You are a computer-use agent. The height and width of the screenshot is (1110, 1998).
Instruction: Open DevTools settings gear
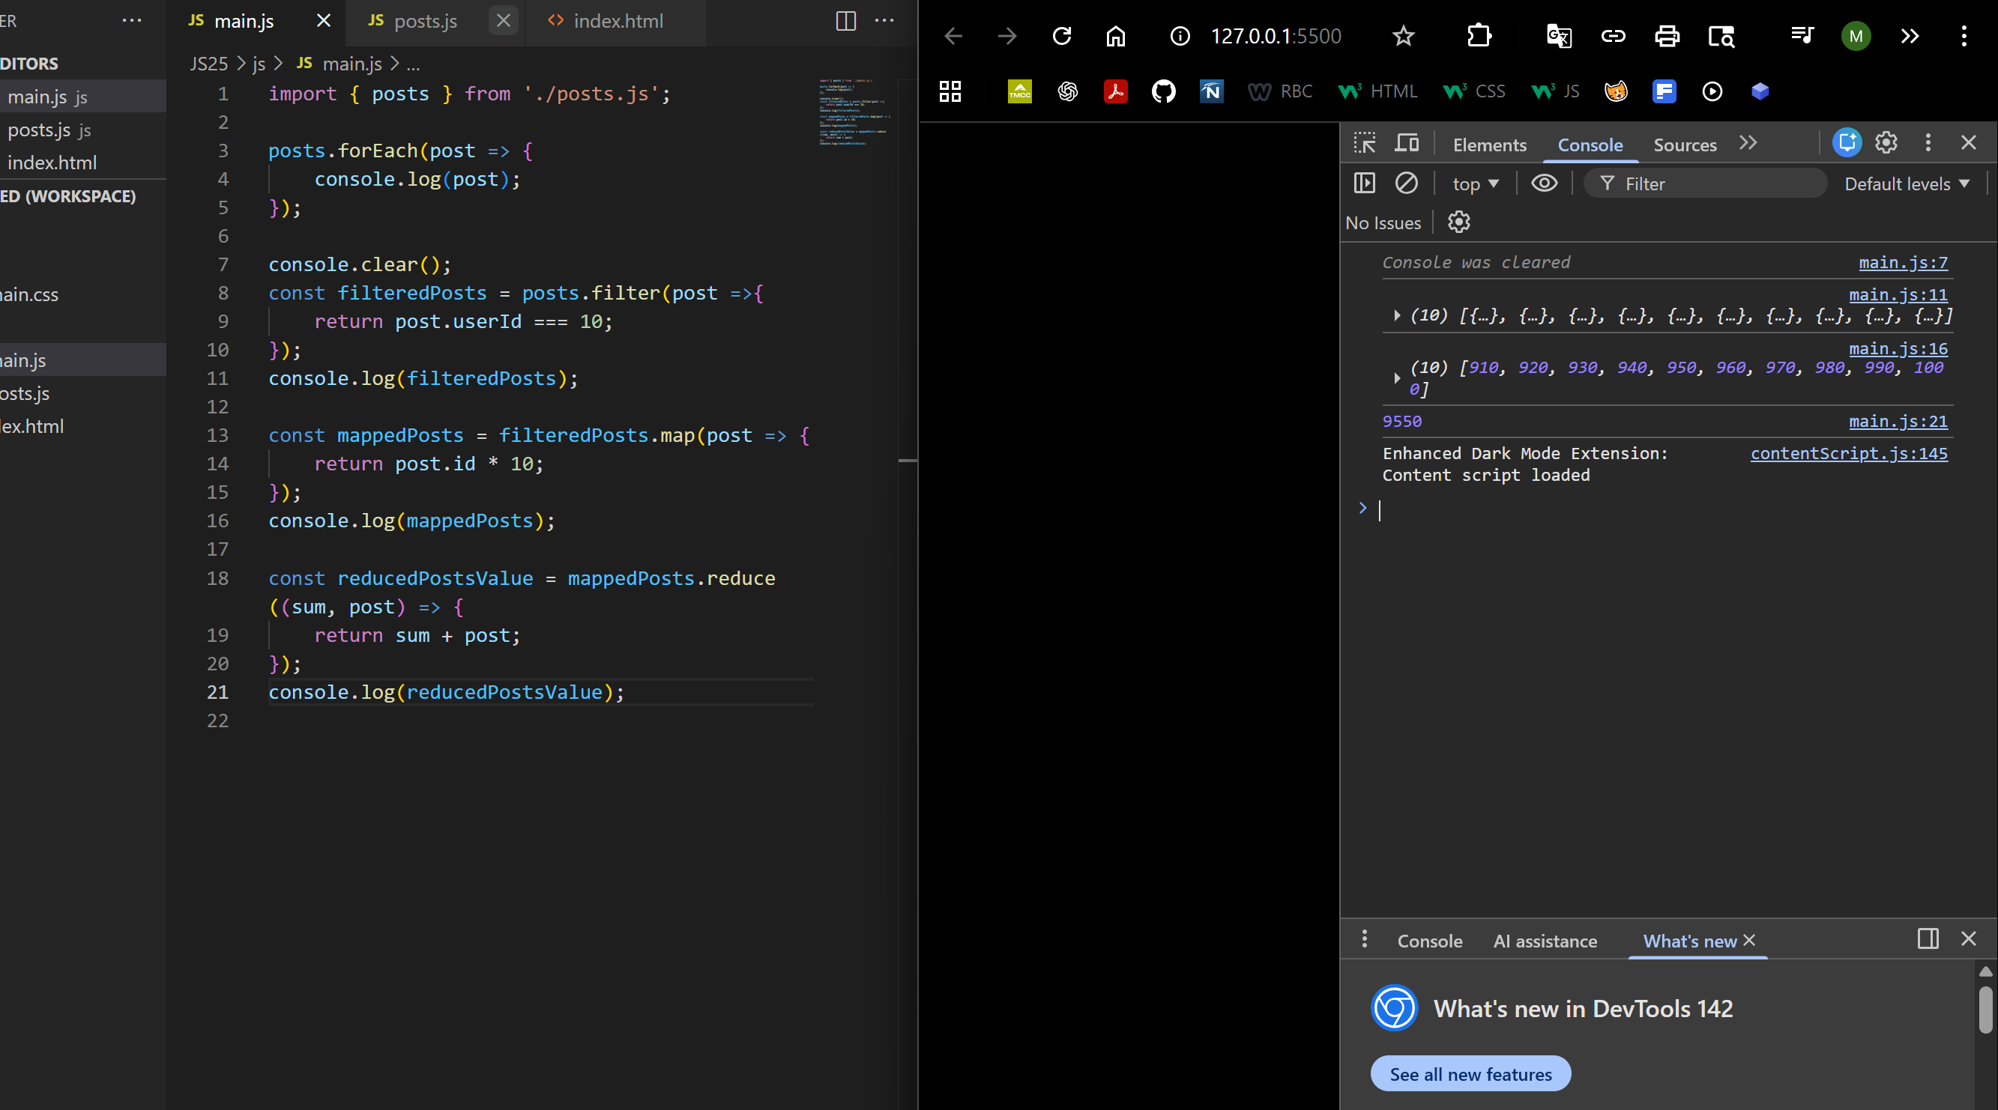click(x=1886, y=142)
